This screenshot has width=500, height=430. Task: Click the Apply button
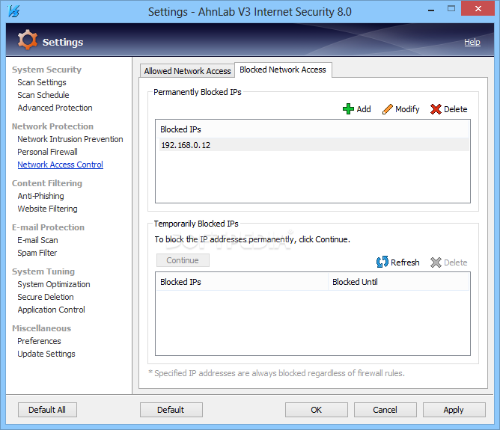(454, 410)
